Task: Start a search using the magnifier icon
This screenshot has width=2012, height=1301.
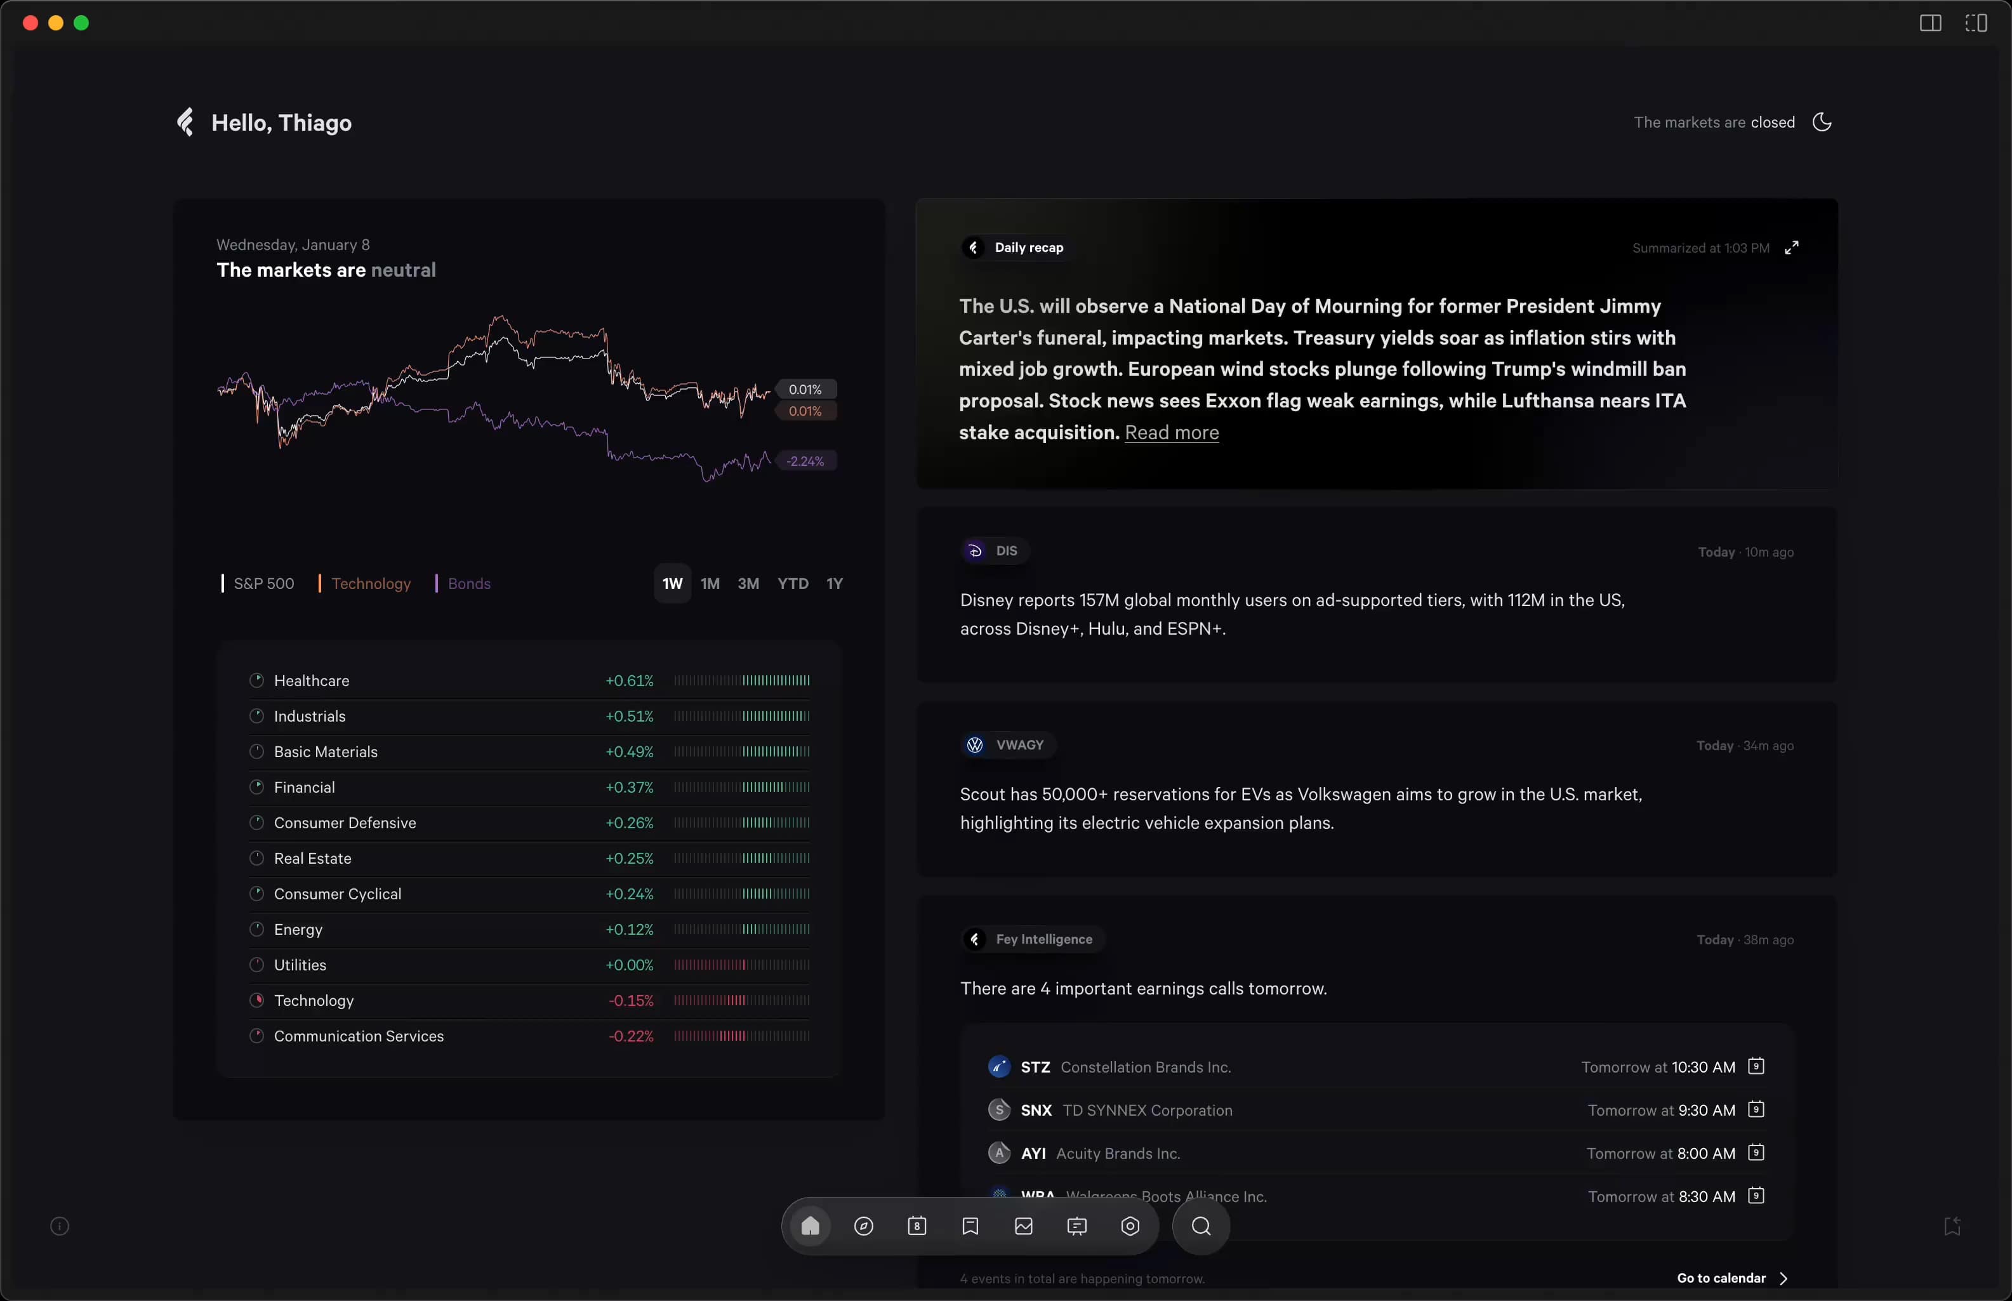Action: [x=1200, y=1227]
